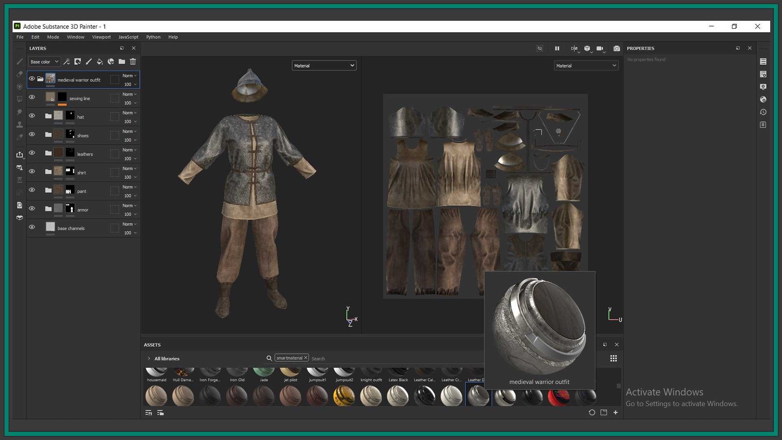782x440 pixels.
Task: Click the All libraries label
Action: (x=167, y=359)
